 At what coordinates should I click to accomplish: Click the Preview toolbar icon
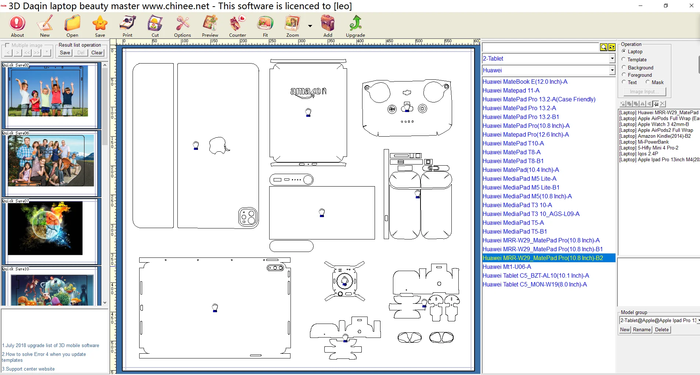pos(210,24)
